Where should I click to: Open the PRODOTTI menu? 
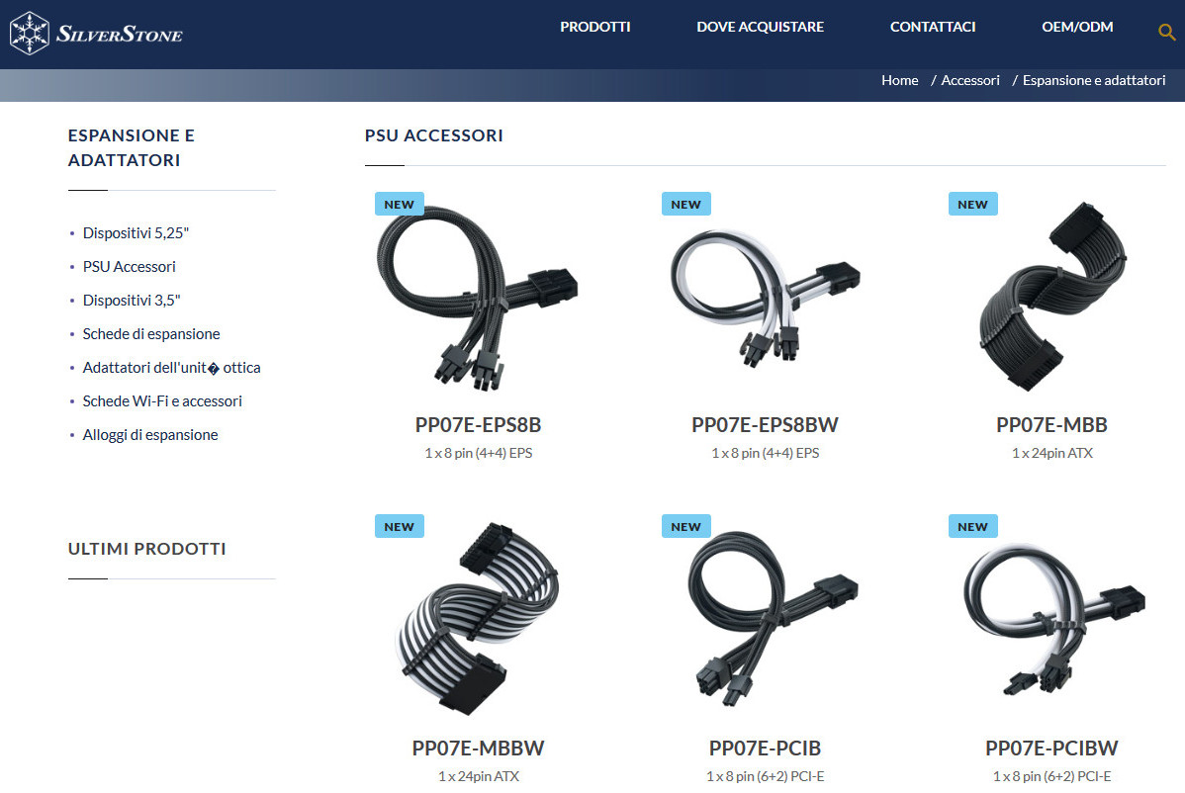594,27
